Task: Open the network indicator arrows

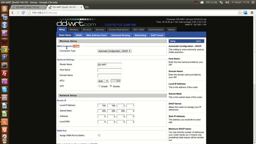Action: click(221, 2)
